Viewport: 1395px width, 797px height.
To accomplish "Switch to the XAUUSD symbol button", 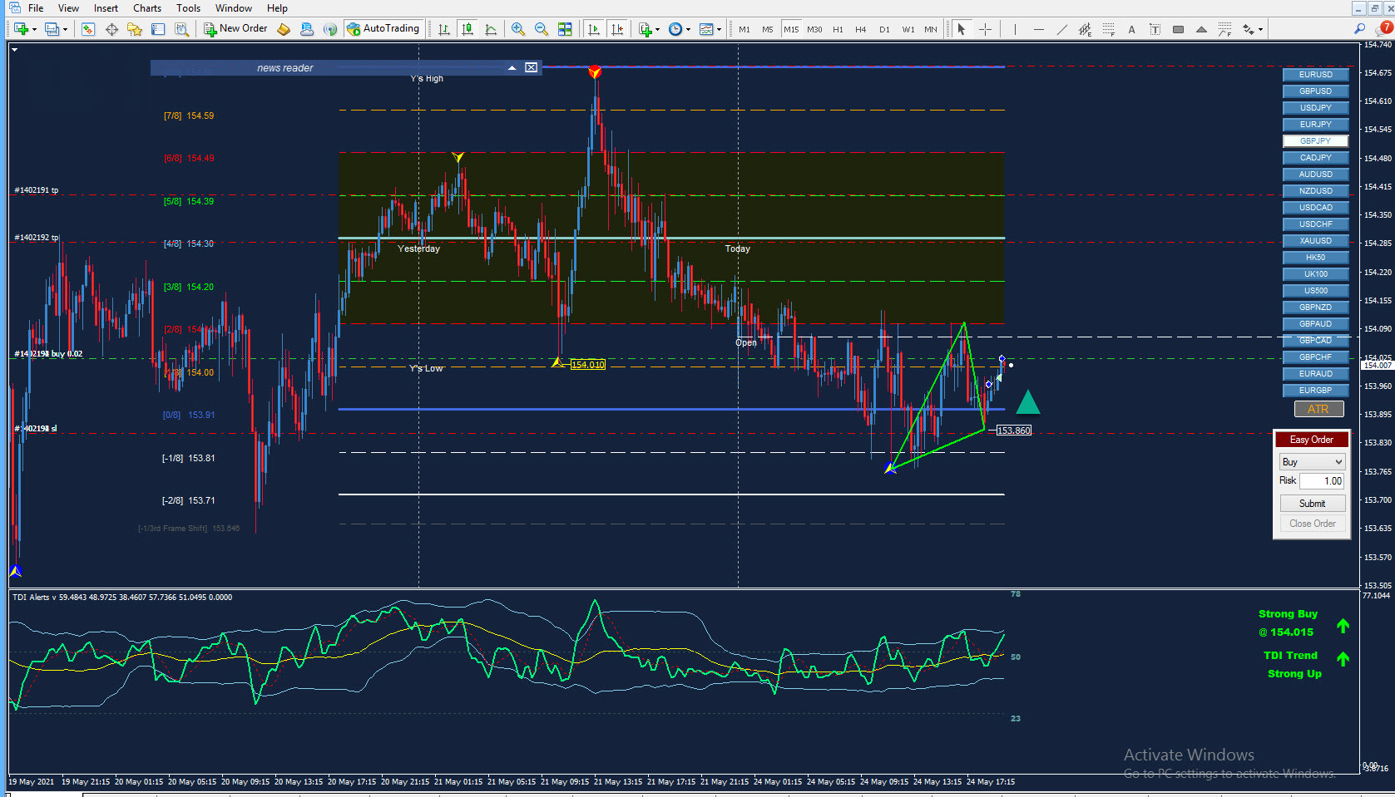I will point(1315,241).
